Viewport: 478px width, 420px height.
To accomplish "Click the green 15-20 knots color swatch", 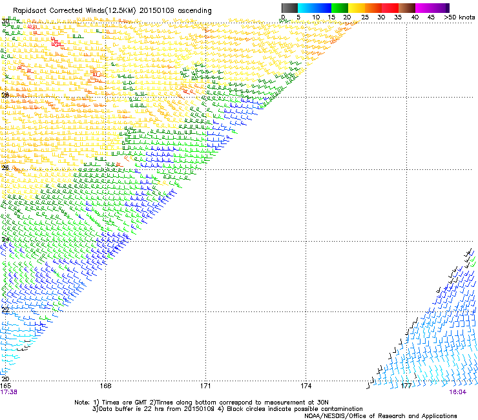I will [x=340, y=8].
